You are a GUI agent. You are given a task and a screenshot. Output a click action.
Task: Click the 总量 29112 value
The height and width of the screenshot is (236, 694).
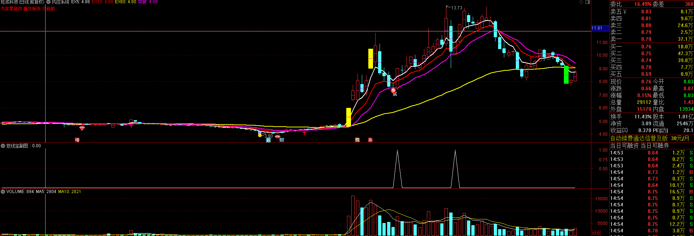click(644, 102)
